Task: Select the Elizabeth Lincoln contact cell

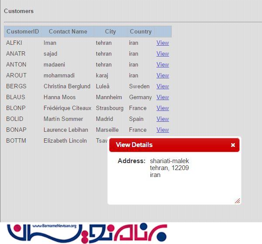Action: point(65,141)
